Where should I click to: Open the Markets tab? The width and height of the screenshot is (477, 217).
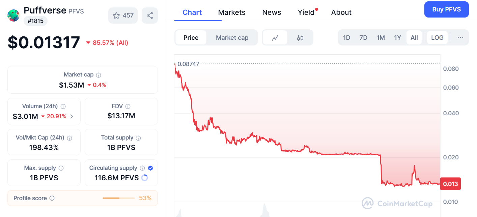click(232, 12)
